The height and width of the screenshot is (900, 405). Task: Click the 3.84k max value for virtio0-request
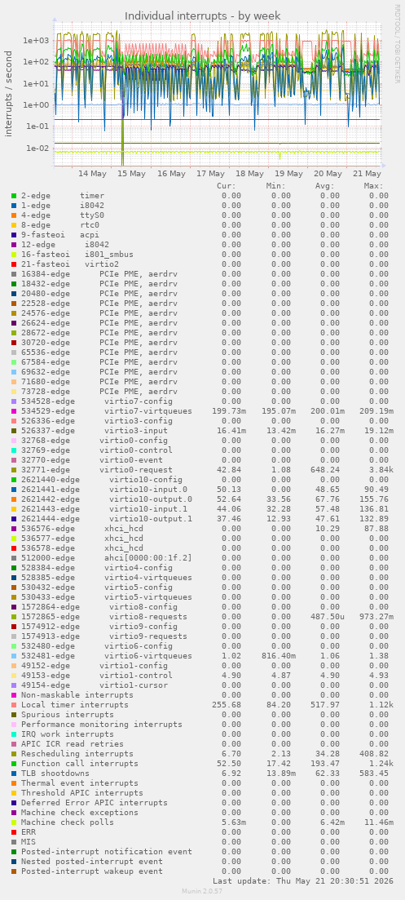[x=379, y=469]
